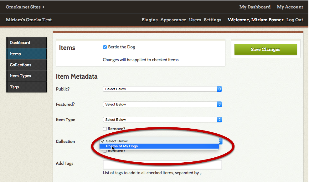Uncheck the Bertie the Dog checkbox

pos(105,47)
